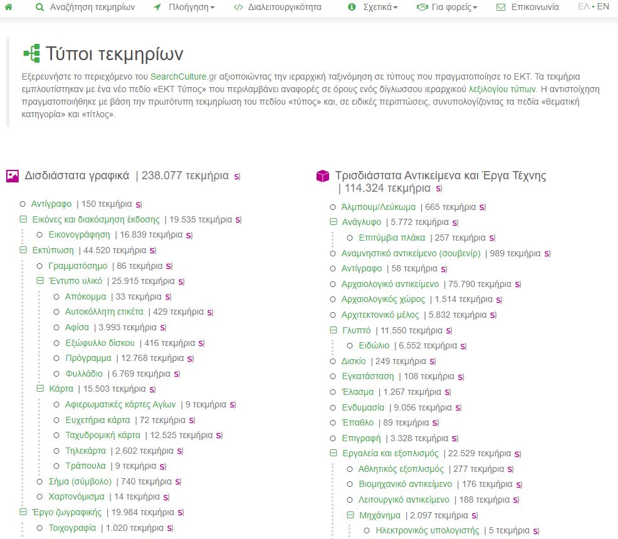This screenshot has width=618, height=539.
Task: Click the S search icon next to Αφίσα
Action: point(163,327)
